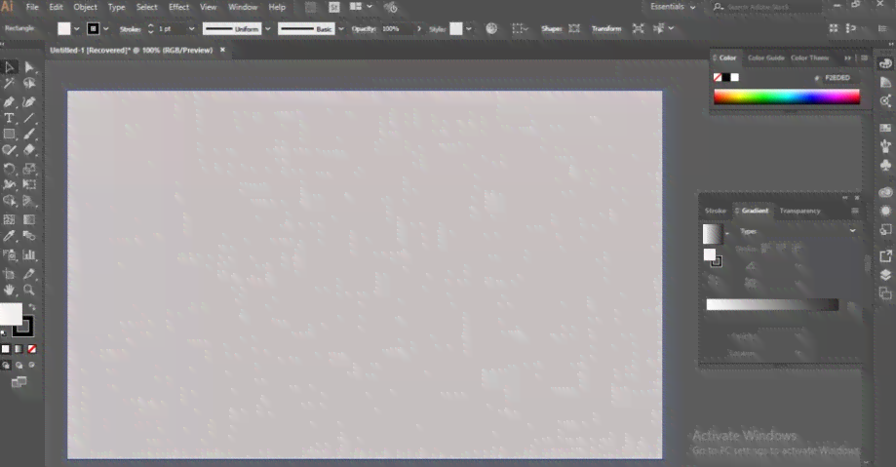The image size is (896, 467).
Task: Click Stroke link in control bar
Action: click(131, 29)
